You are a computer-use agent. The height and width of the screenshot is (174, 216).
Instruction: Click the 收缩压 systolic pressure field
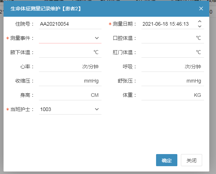tap(60, 81)
